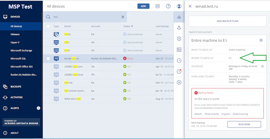Click the Backup failed error icon
This screenshot has height=139, width=270.
click(x=196, y=93)
